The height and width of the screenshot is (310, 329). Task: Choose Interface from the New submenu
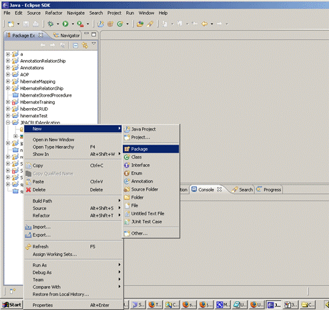(151, 165)
